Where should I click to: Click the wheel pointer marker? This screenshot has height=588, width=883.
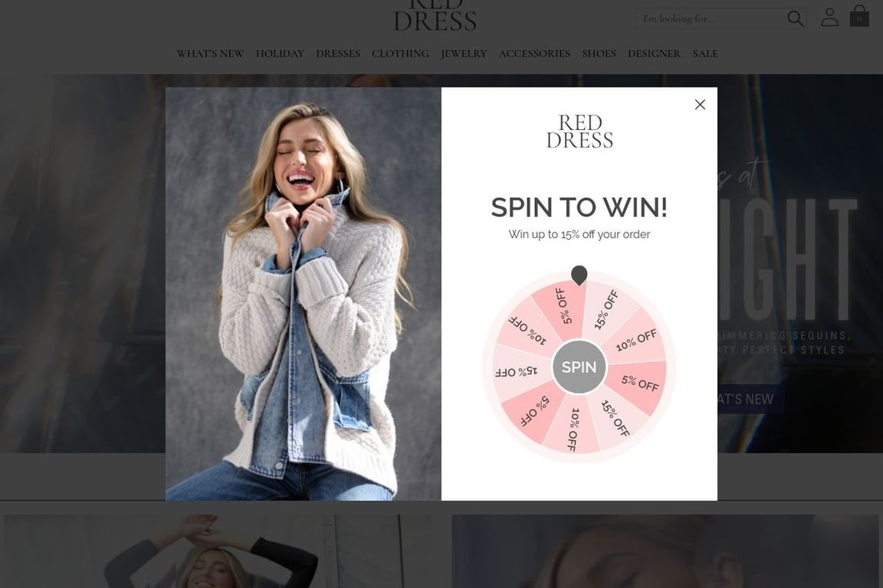[579, 275]
